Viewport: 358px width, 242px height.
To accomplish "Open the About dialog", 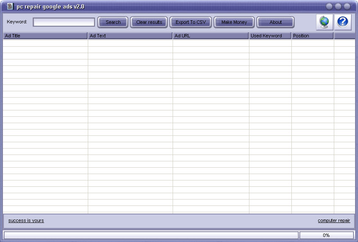I will (275, 22).
